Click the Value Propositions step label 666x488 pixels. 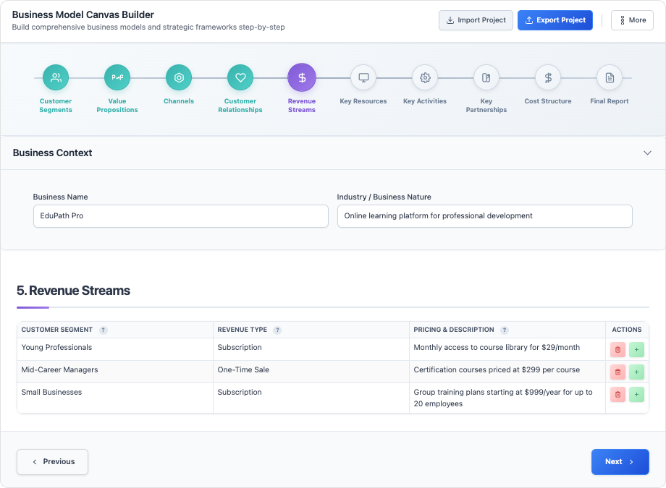[x=117, y=106]
